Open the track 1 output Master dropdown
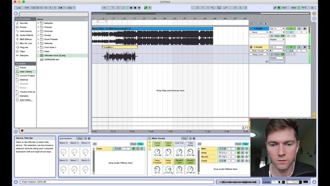Screen dimensions: 330x186 277,39
